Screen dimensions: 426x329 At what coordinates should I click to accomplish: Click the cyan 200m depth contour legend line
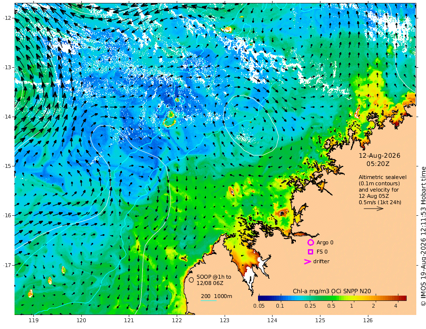[x=209, y=300]
